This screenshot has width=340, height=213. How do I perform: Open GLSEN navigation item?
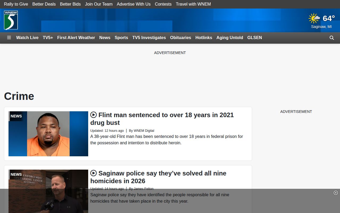pyautogui.click(x=255, y=38)
